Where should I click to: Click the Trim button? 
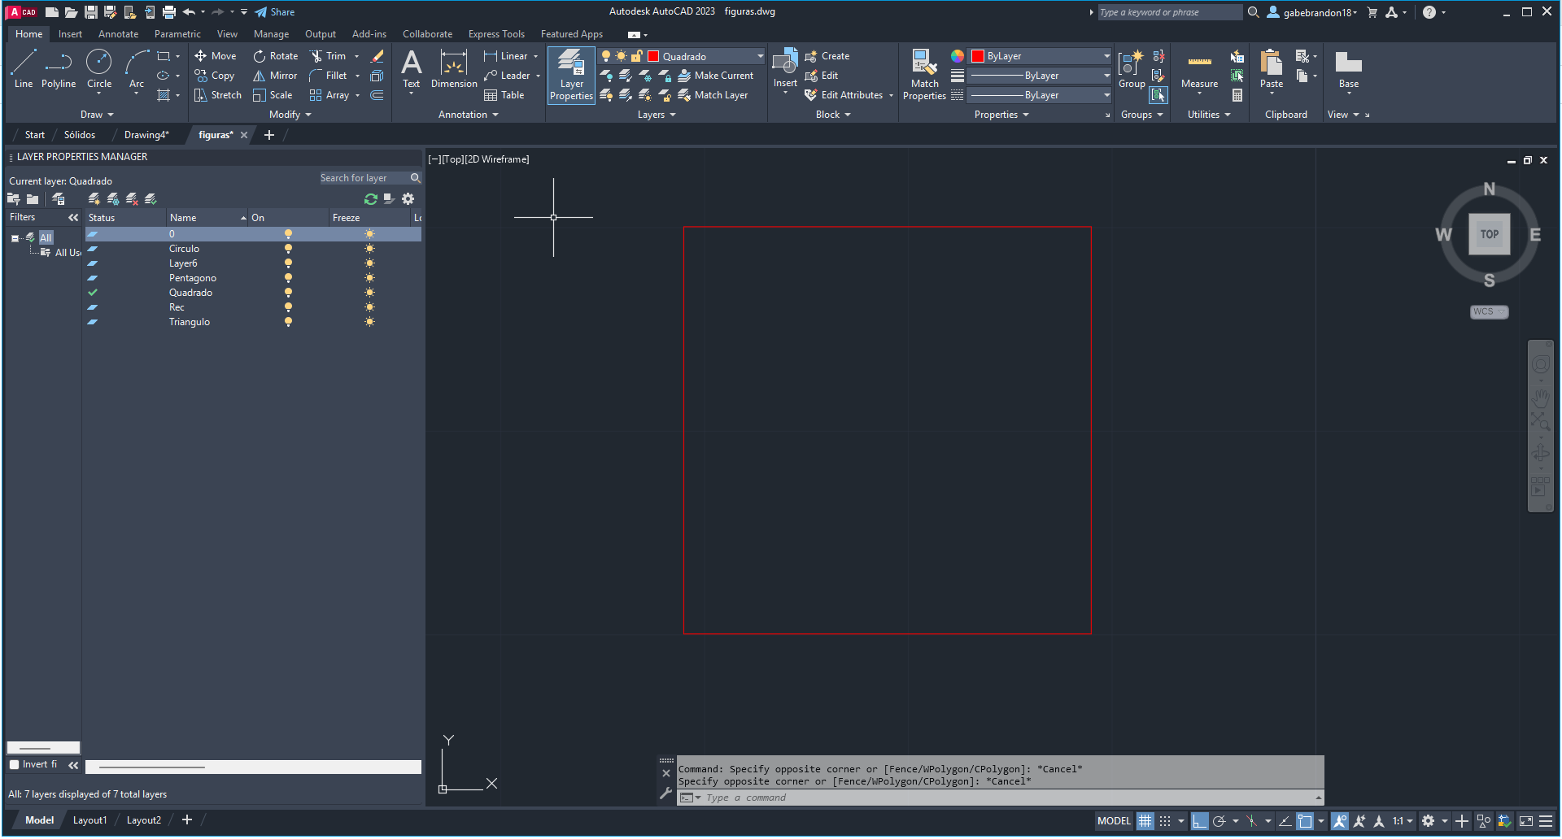click(328, 56)
